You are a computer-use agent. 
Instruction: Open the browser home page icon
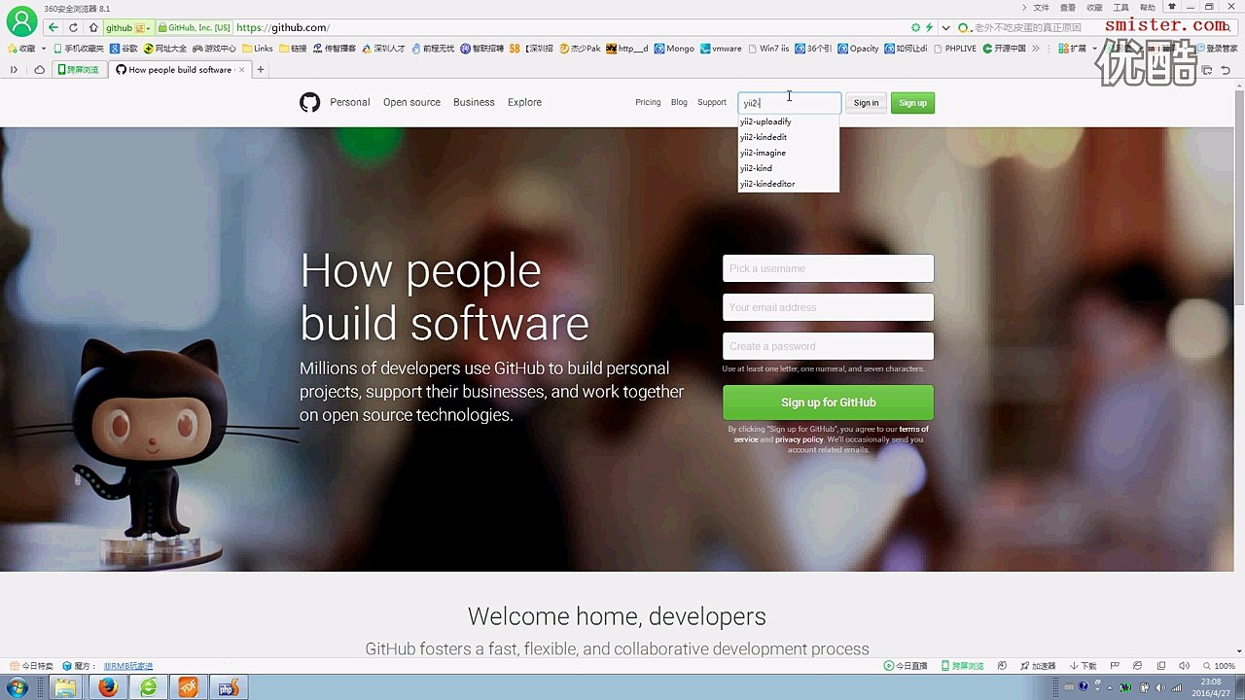pyautogui.click(x=92, y=28)
